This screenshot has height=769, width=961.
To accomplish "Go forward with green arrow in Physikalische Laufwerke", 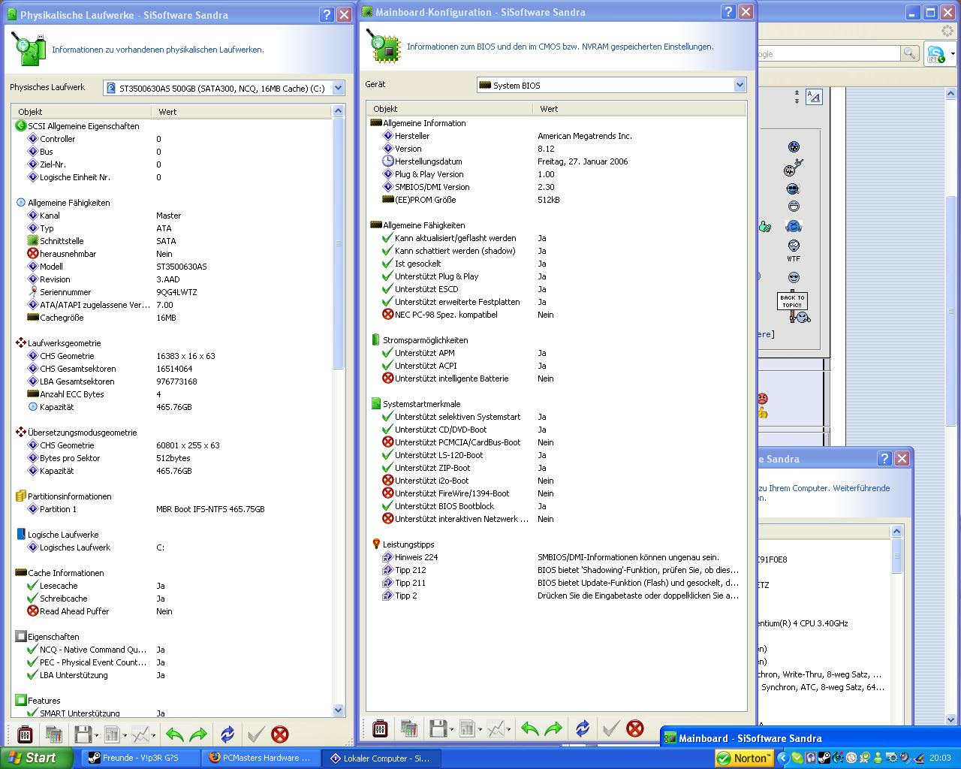I will tap(198, 734).
